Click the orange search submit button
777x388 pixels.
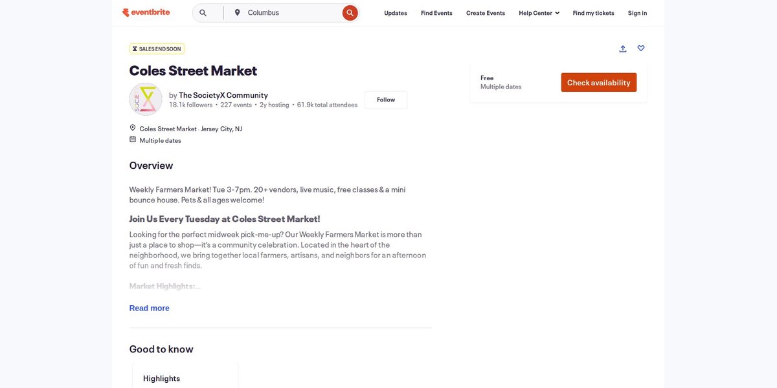[x=350, y=13]
